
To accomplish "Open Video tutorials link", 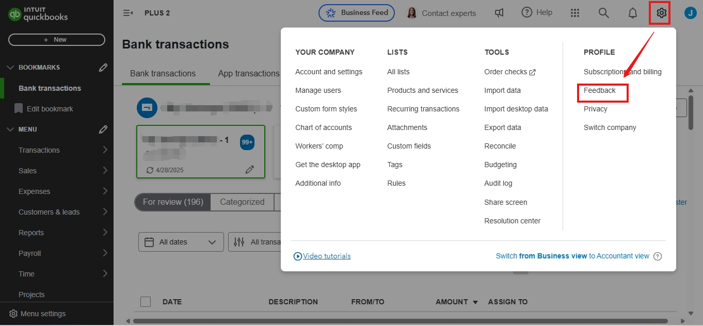I will pos(322,256).
